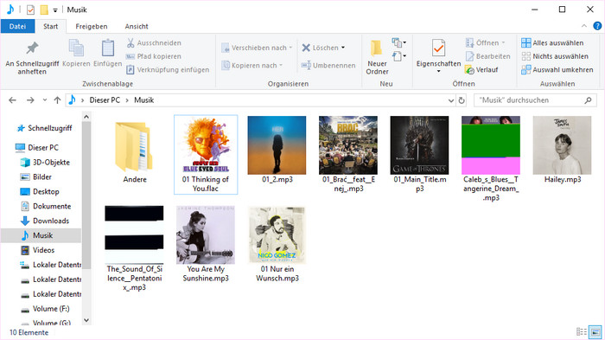This screenshot has height=340, width=605.
Task: Select Dieser PC in navigation pane
Action: (37, 148)
